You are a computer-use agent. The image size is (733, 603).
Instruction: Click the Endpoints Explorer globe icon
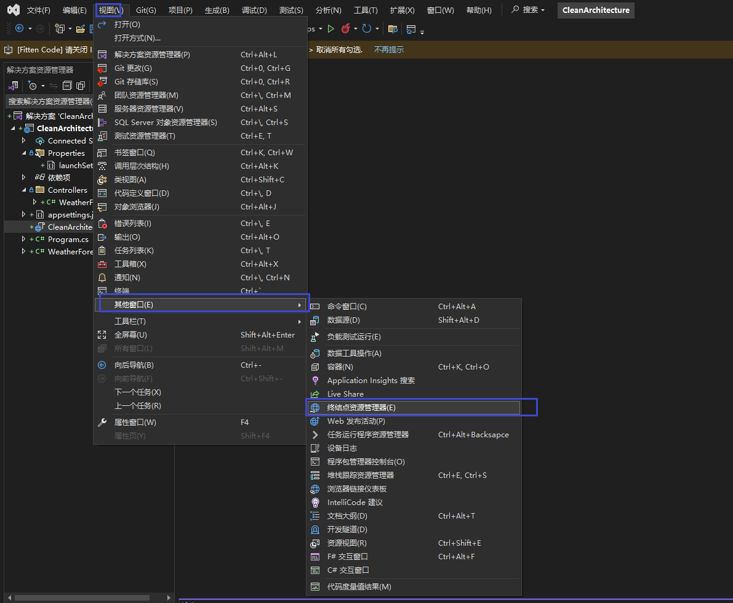(x=315, y=408)
